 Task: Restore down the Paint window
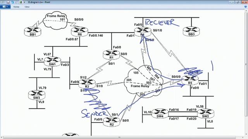click(238, 2)
